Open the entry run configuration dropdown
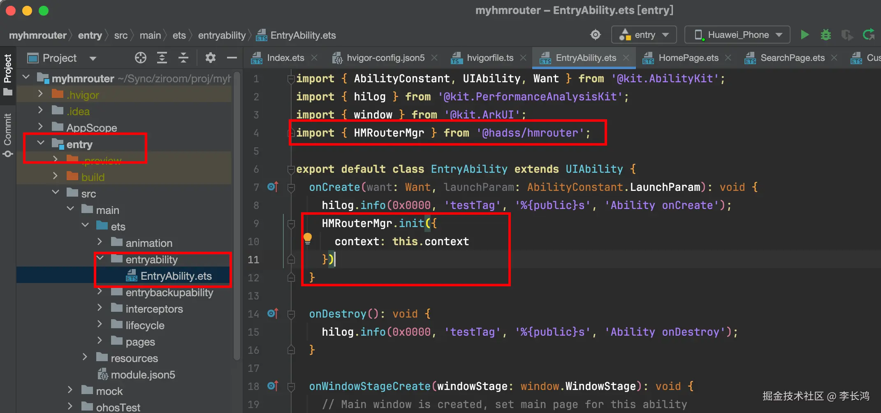Viewport: 881px width, 413px height. pyautogui.click(x=644, y=35)
